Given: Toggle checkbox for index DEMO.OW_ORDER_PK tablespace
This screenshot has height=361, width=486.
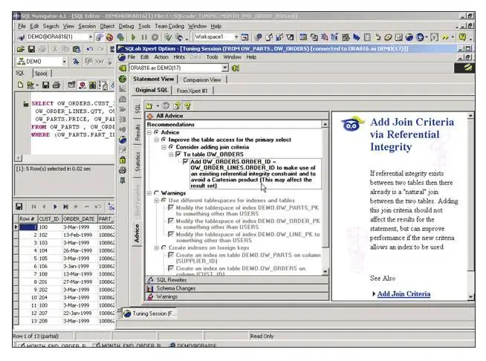Looking at the screenshot, I should [171, 221].
